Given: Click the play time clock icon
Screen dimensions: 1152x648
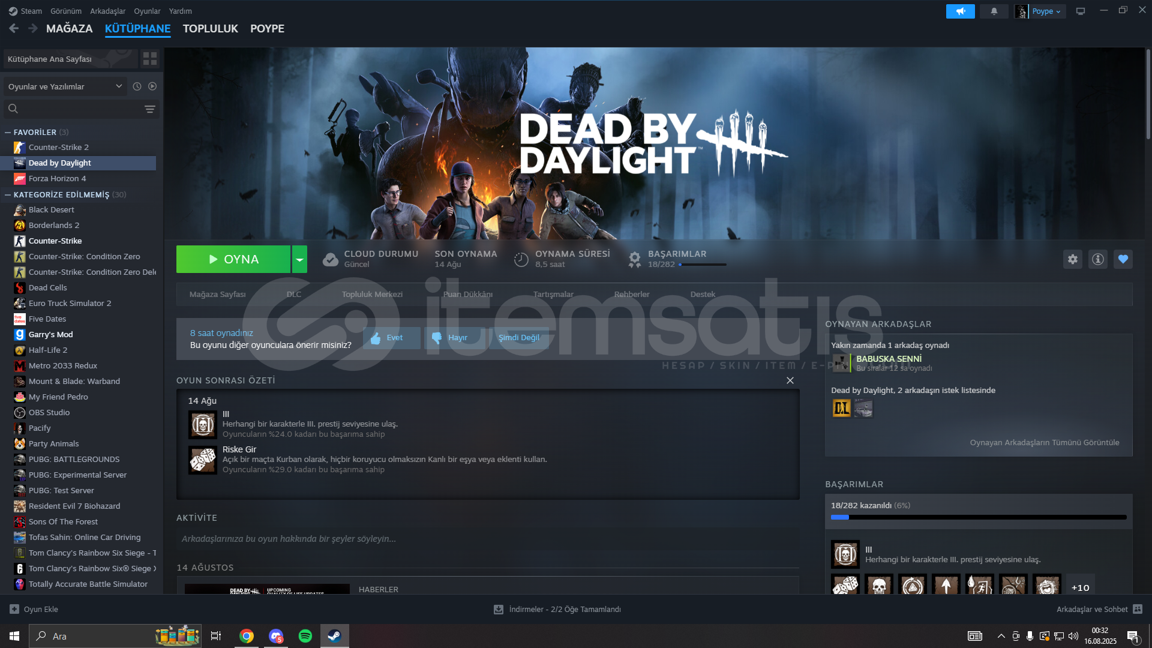Looking at the screenshot, I should pos(521,259).
